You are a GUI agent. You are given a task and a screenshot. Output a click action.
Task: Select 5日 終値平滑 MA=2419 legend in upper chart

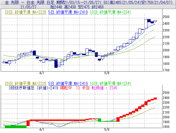[68, 12]
